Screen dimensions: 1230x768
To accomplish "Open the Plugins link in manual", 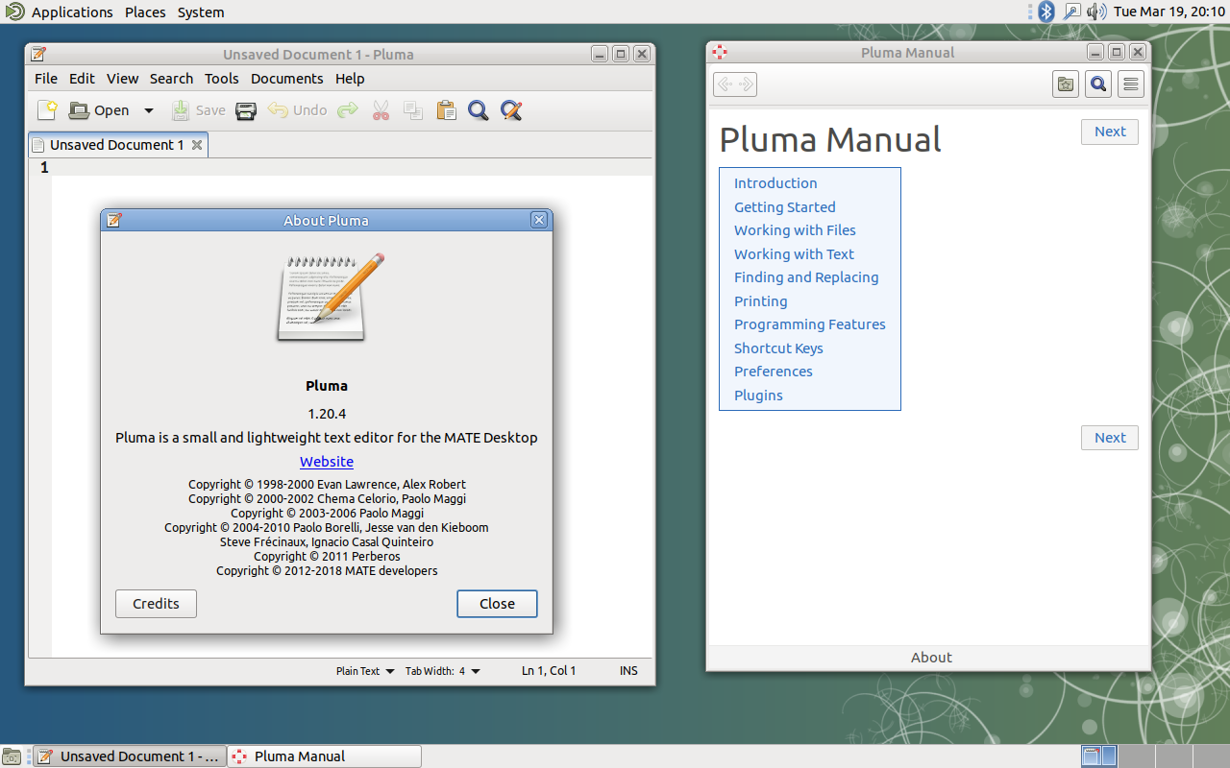I will point(758,396).
